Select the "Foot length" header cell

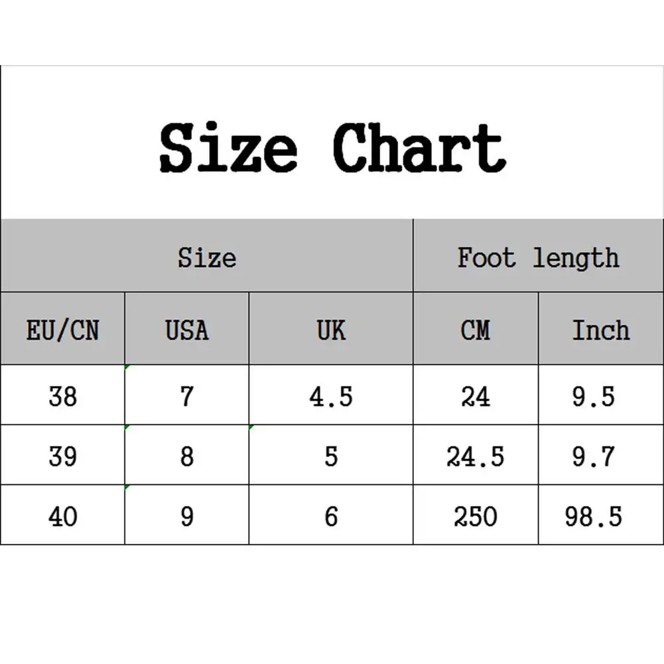[538, 257]
